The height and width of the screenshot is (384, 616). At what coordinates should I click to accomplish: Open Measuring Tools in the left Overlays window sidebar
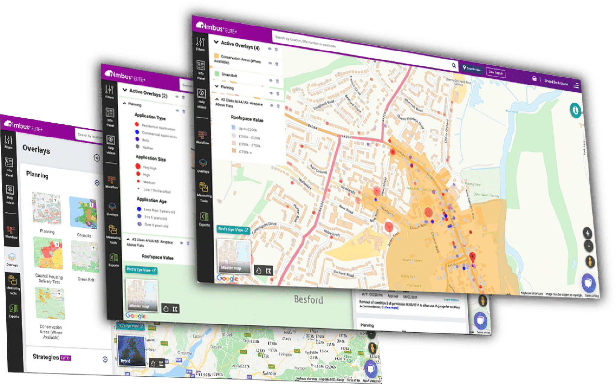[x=12, y=284]
